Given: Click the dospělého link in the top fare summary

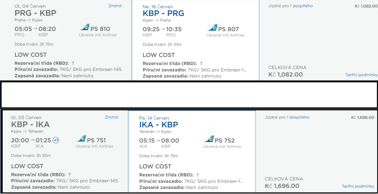Looking at the screenshot, I should click(x=302, y=6).
